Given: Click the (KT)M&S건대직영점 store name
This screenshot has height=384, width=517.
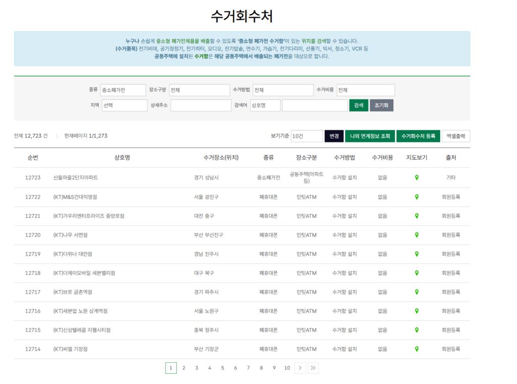Looking at the screenshot, I should click(75, 197).
